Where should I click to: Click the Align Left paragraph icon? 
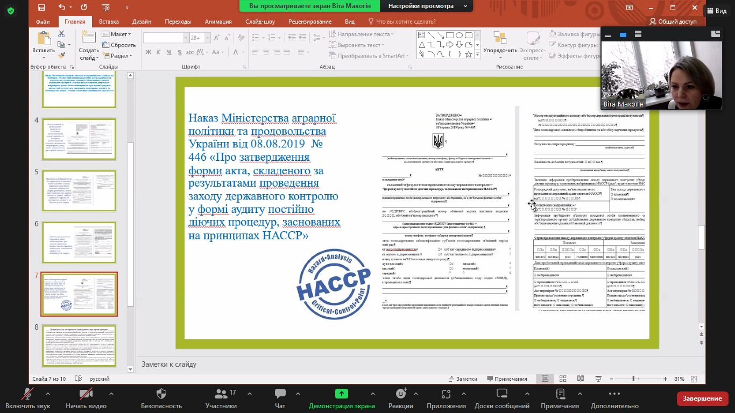point(256,53)
